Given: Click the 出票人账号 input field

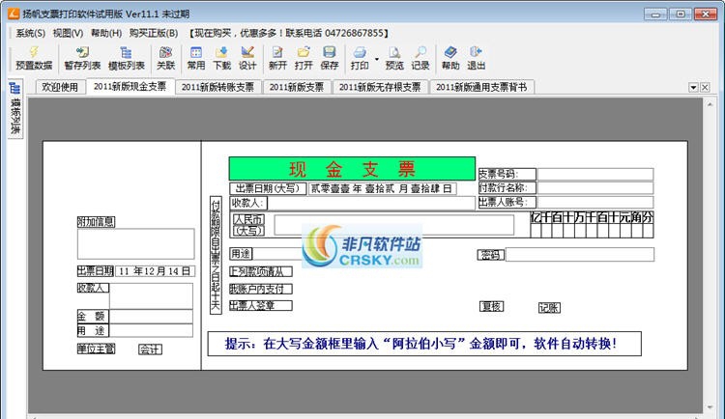Looking at the screenshot, I should pos(595,202).
